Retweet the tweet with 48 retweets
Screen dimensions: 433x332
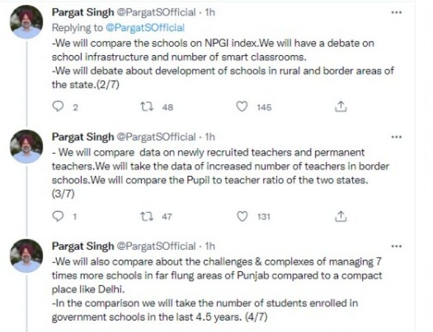click(147, 107)
